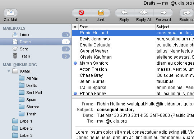This screenshot has height=139, width=194.
Task: Click the Reply All double arrow icon
Action: tap(144, 13)
